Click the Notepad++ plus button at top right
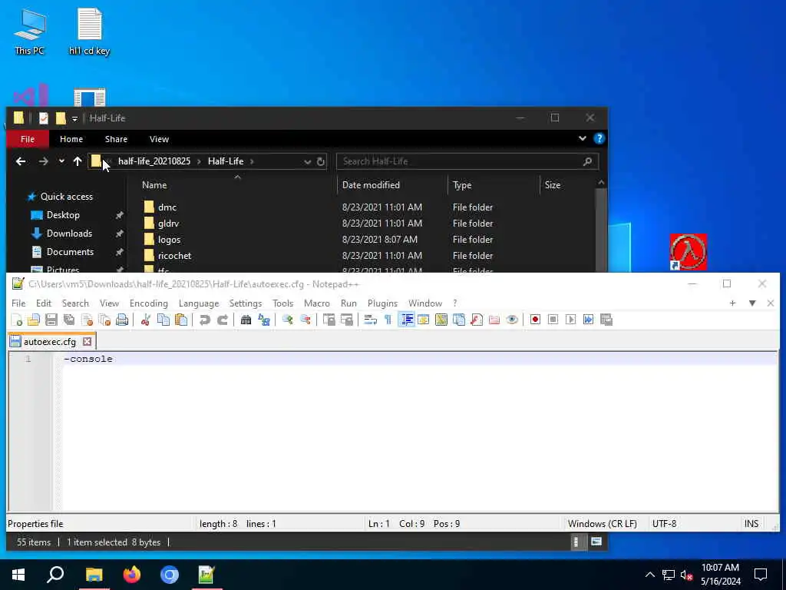Viewport: 786px width, 590px height. point(732,303)
